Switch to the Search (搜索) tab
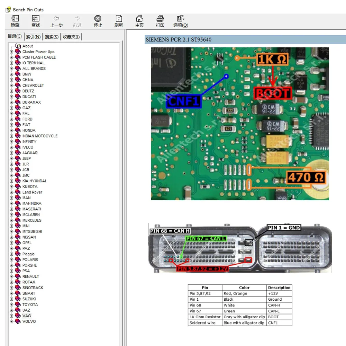 coord(52,37)
